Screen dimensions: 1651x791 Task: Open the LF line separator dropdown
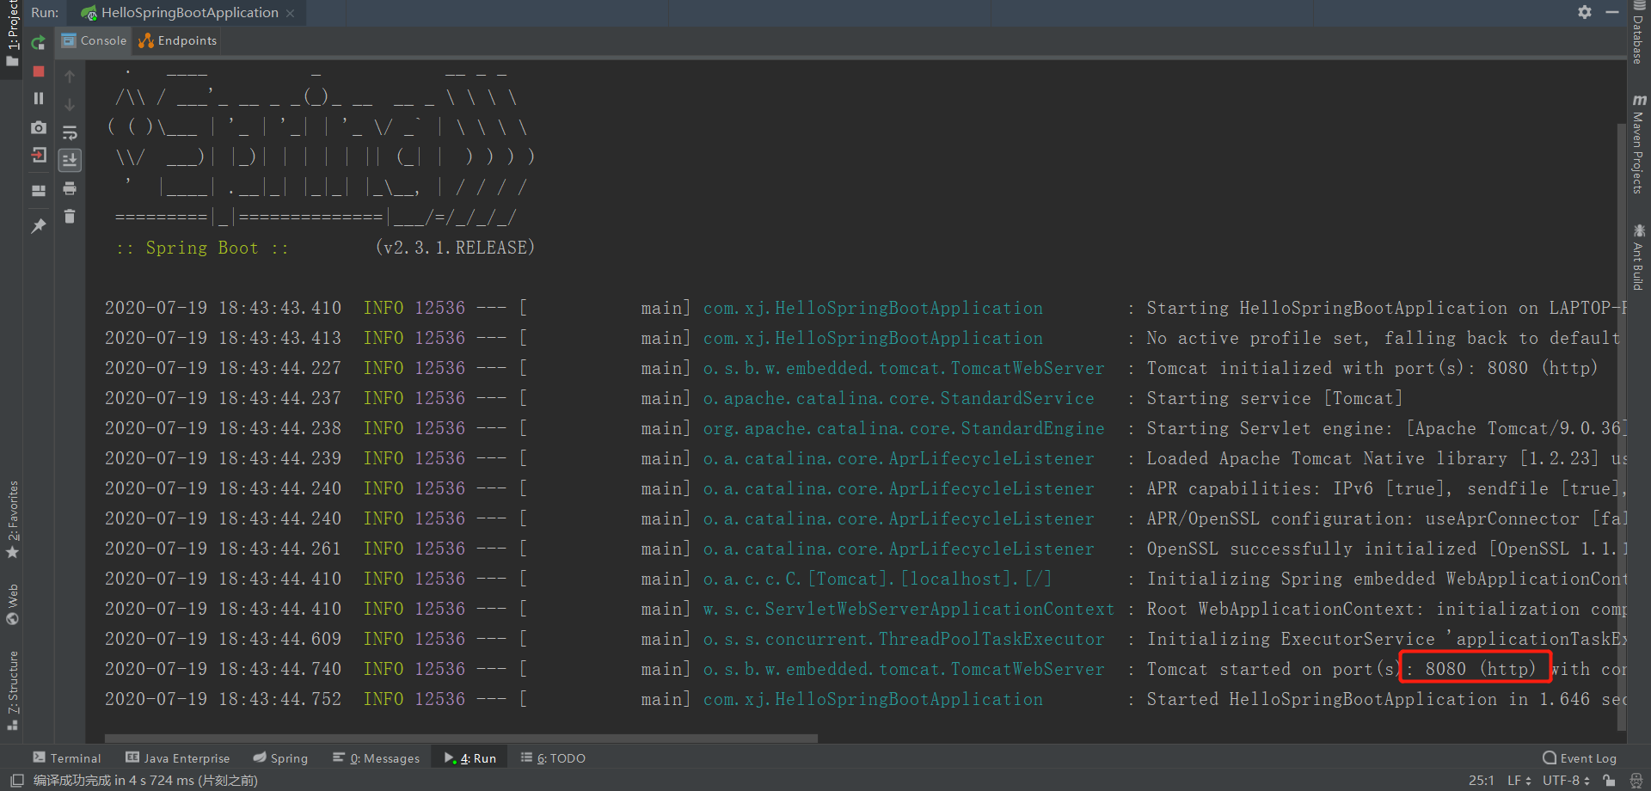(1519, 781)
